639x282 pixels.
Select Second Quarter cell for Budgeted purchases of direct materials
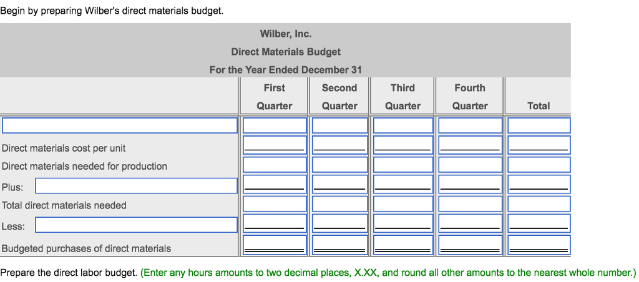pos(340,245)
